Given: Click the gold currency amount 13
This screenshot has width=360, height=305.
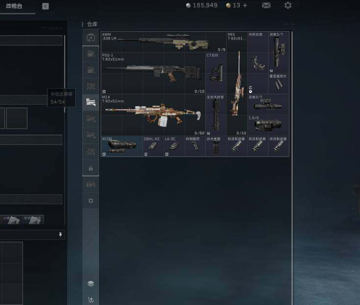Looking at the screenshot, I should pyautogui.click(x=236, y=5).
